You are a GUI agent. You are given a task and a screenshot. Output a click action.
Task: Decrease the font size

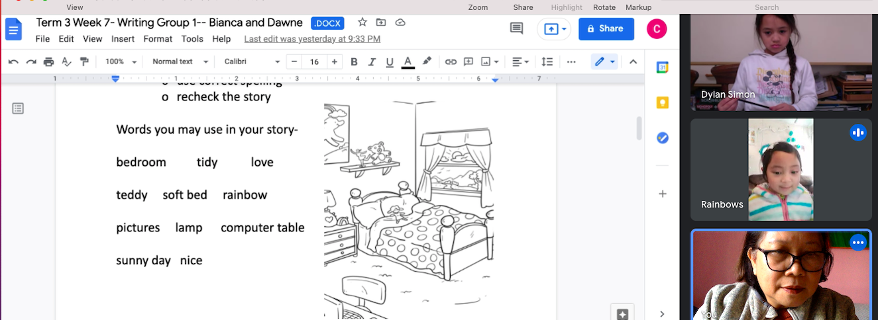(295, 61)
